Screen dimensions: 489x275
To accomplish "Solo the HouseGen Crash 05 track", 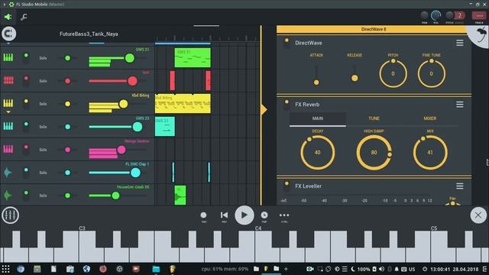I will [43, 196].
